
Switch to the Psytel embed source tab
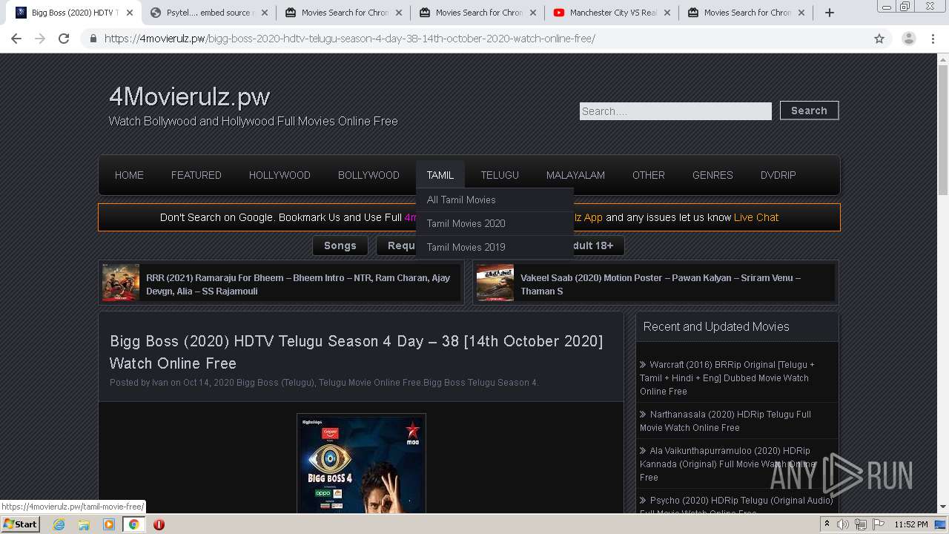click(208, 13)
